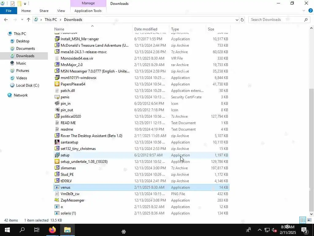Click the Manage contextual tab
This screenshot has height=236, width=314.
click(88, 3)
